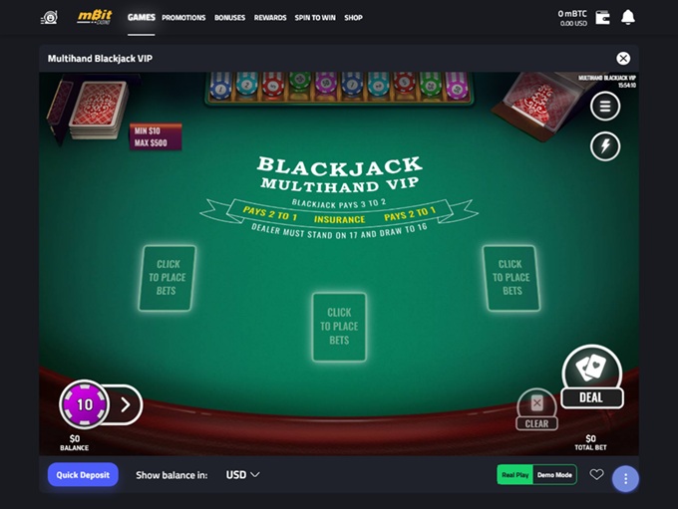Place a bet on the center spot
678x509 pixels.
coord(339,327)
